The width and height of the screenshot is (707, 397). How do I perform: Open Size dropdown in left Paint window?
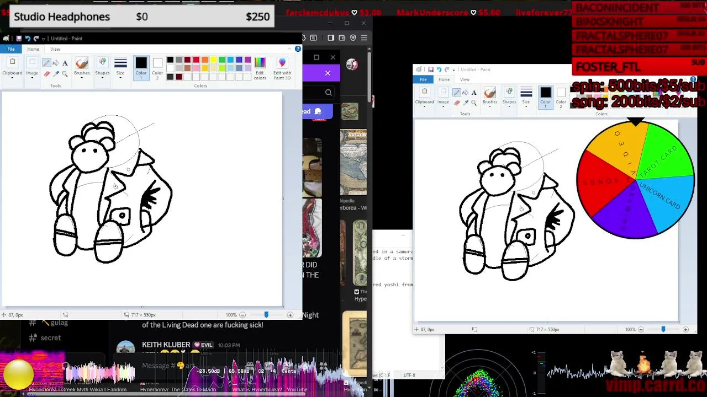click(x=120, y=68)
